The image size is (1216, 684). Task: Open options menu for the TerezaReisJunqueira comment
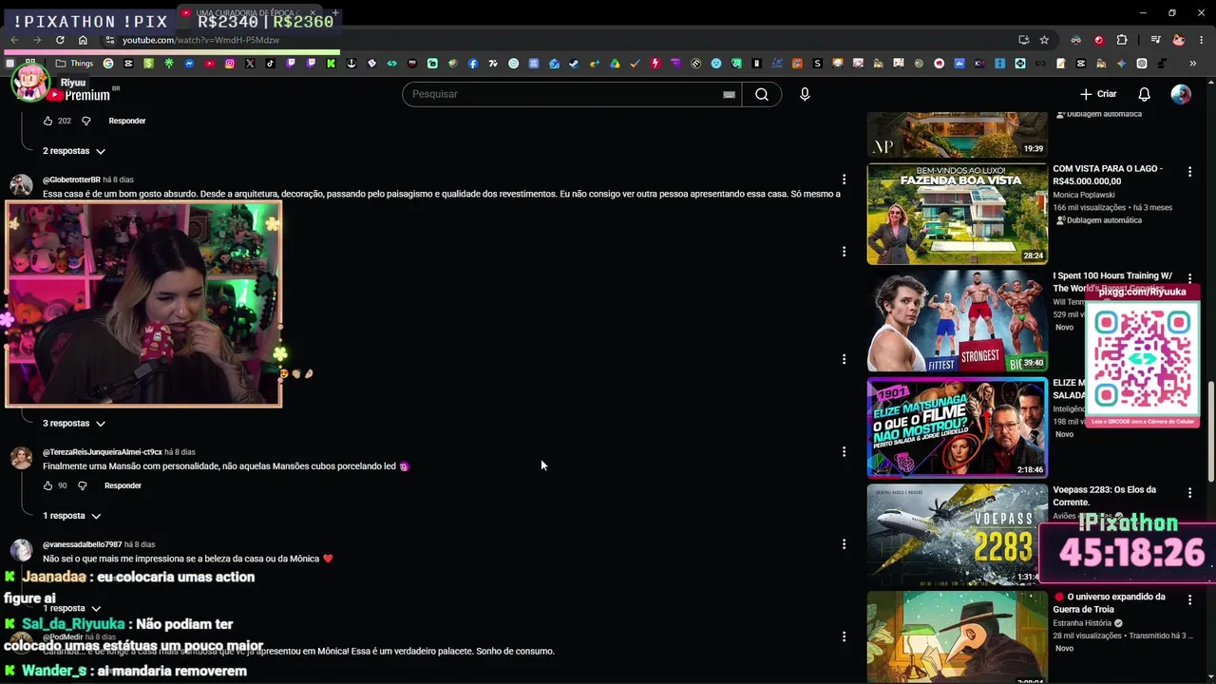(x=844, y=452)
